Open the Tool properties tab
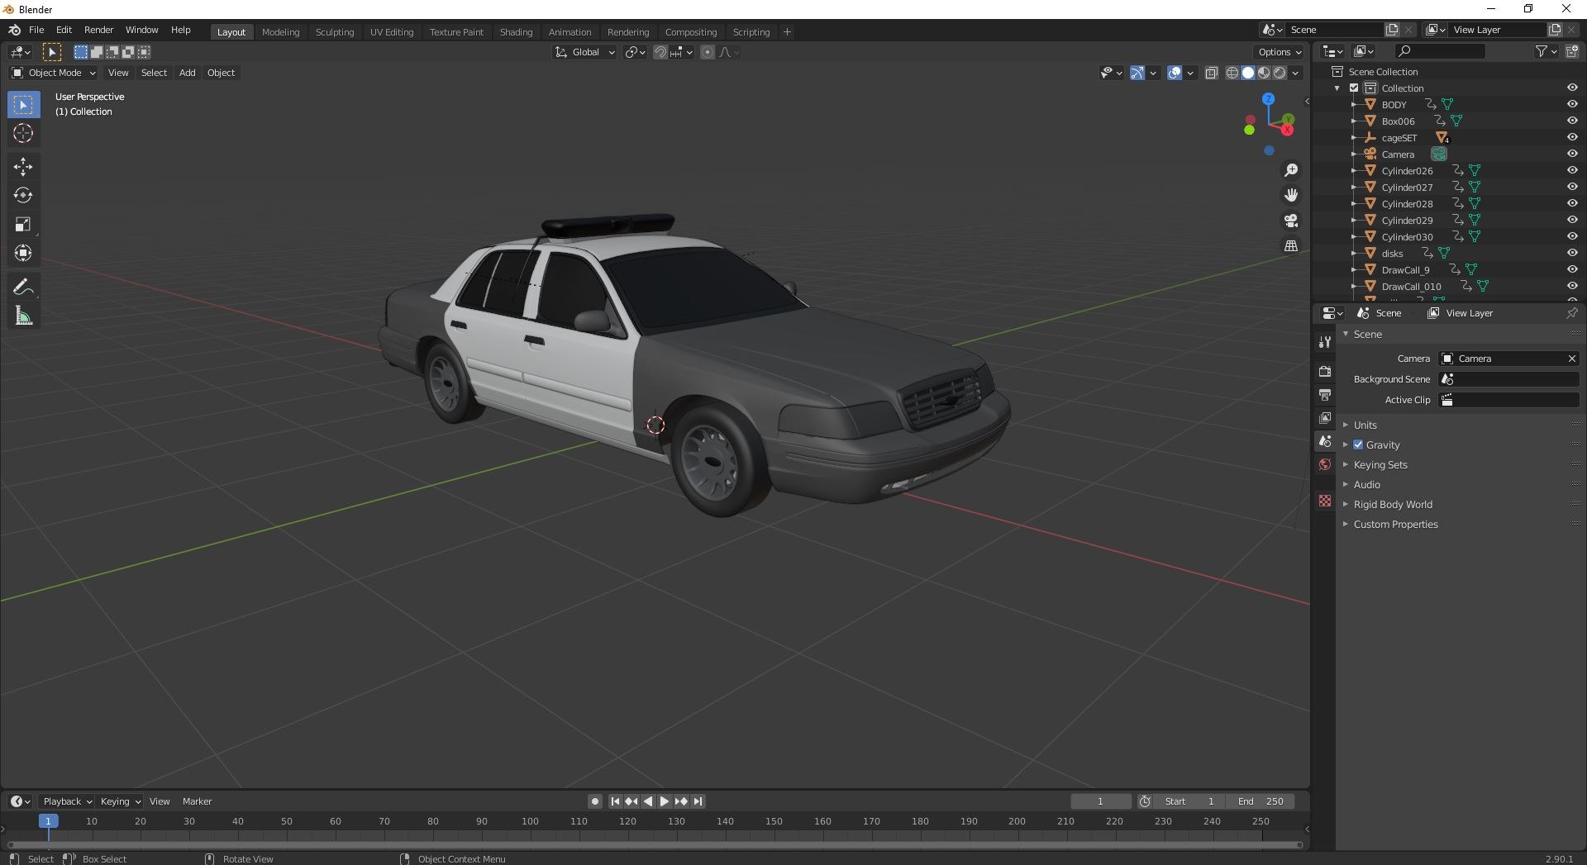Viewport: 1587px width, 865px height. pyautogui.click(x=1325, y=342)
